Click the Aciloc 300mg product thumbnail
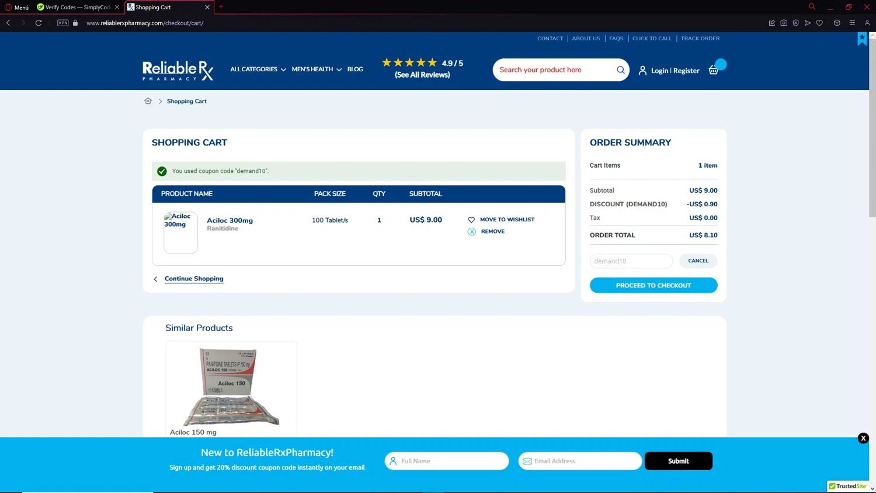 [180, 232]
